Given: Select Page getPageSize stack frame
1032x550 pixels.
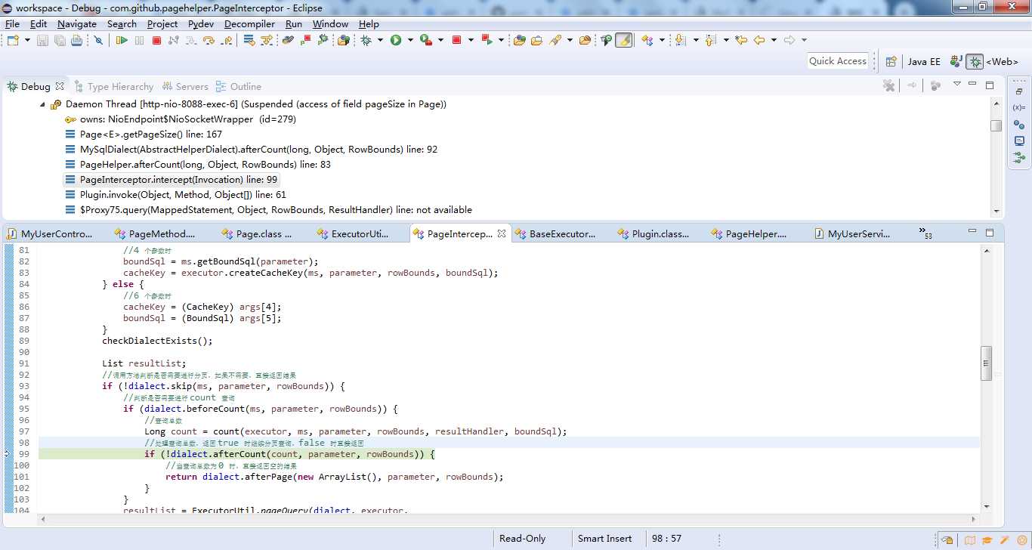Looking at the screenshot, I should (x=144, y=134).
